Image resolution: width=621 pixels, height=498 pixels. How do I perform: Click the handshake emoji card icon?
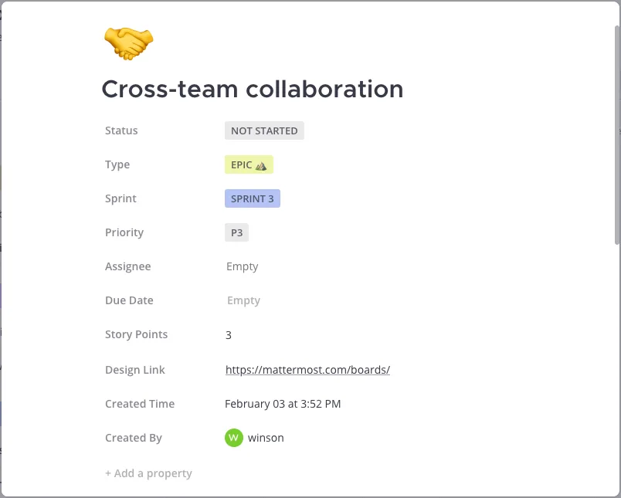point(129,43)
